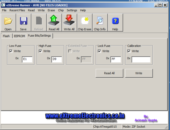Open the Read menu

(31, 10)
